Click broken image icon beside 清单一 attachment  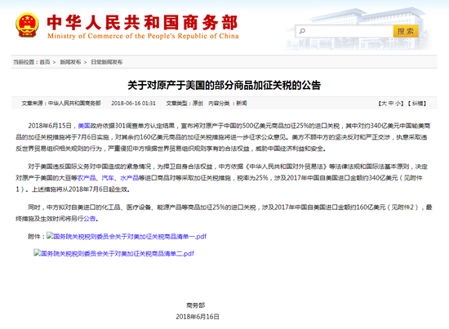coord(50,236)
